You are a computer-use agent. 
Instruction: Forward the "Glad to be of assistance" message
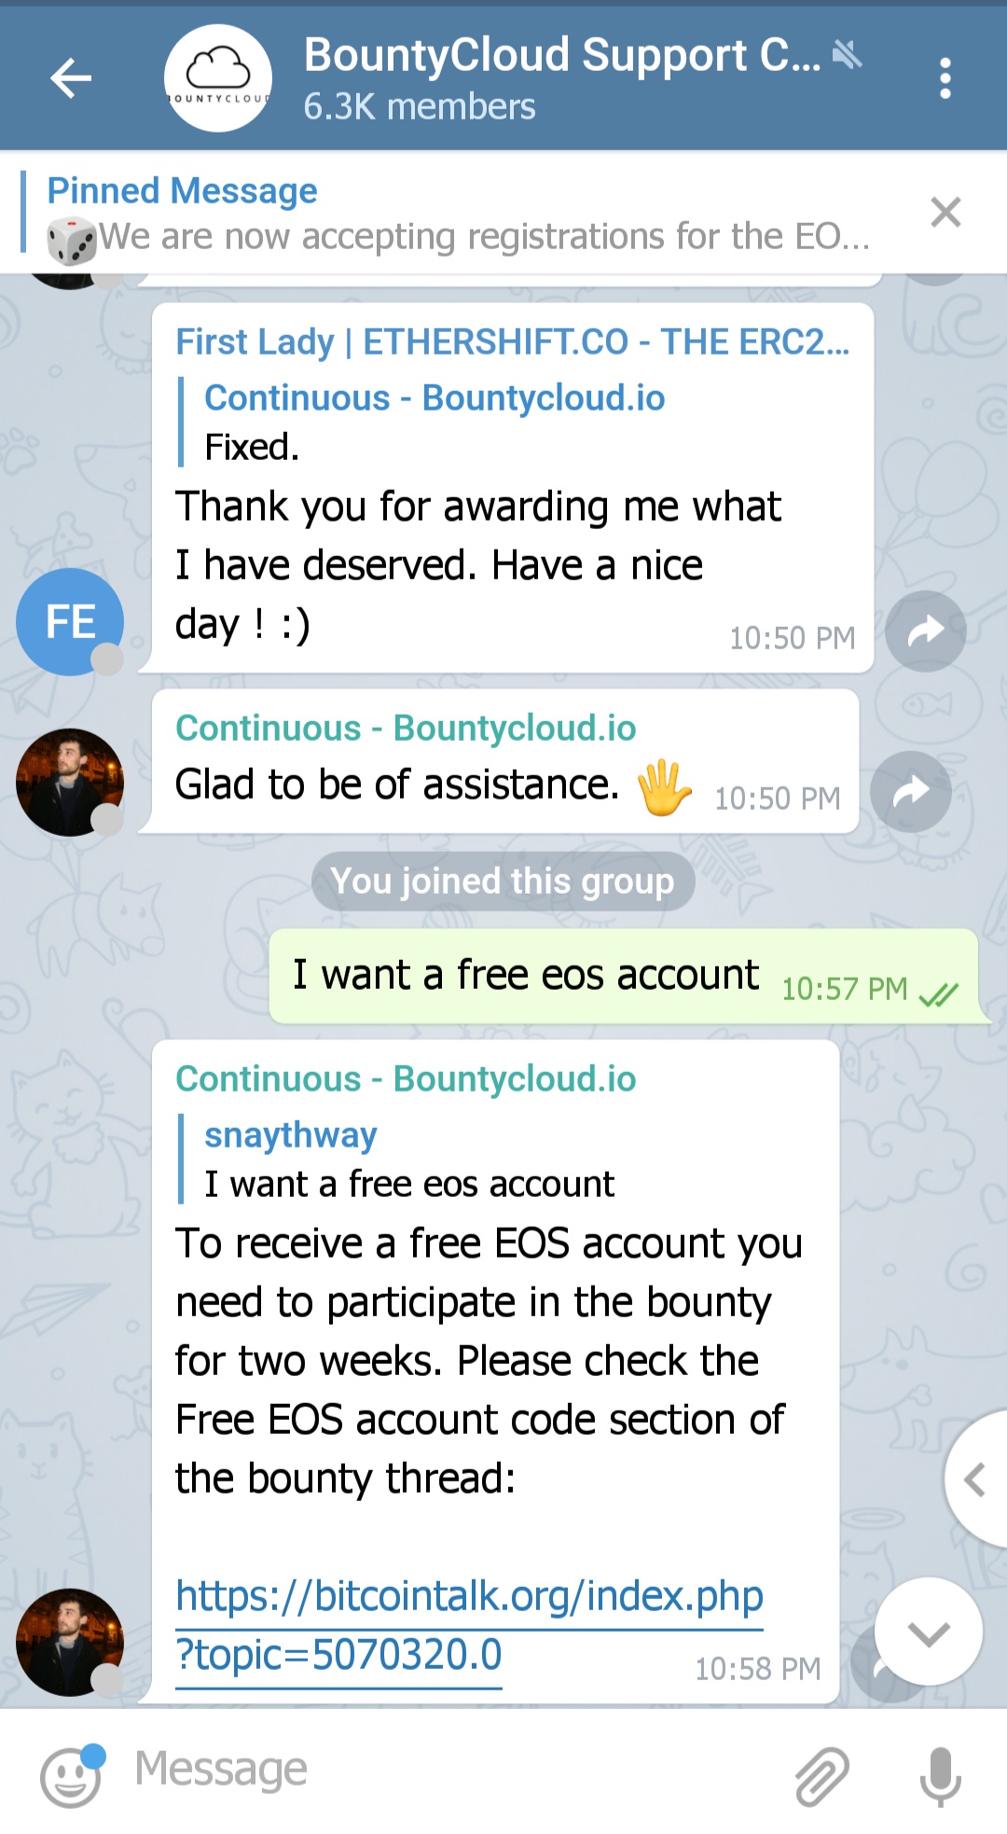point(910,792)
